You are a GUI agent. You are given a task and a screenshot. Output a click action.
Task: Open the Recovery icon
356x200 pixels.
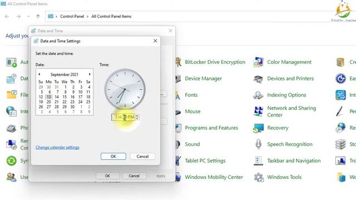pyautogui.click(x=258, y=128)
